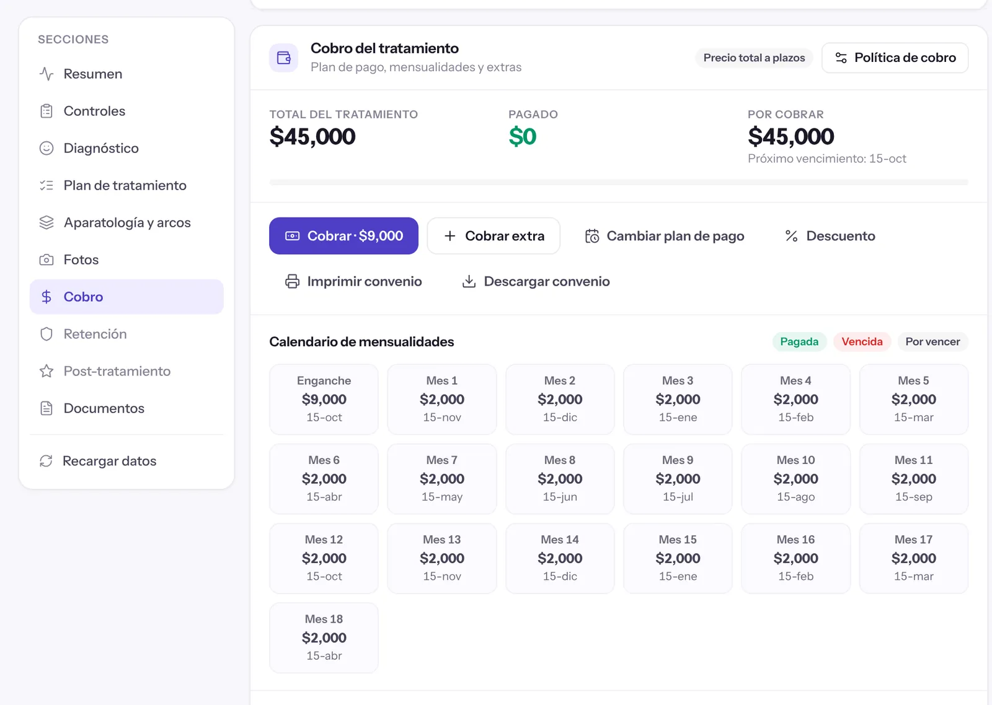Click the Recargar datos refresh icon
Screen dimensions: 992x705
coord(46,461)
